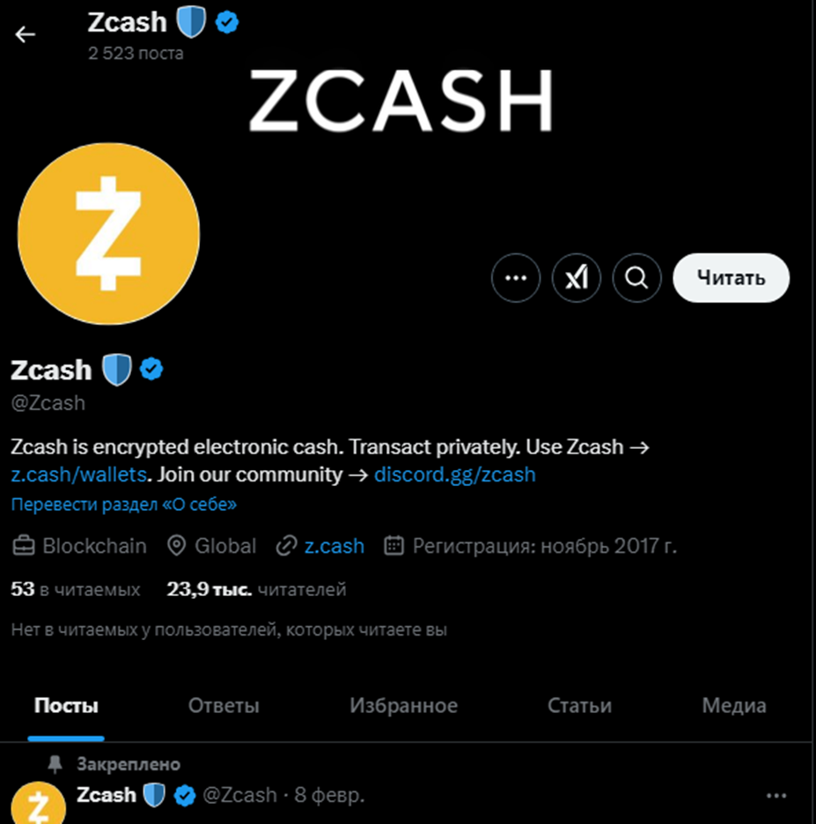View the 23,9 тыс. читателей followers list
The image size is (816, 824).
256,590
